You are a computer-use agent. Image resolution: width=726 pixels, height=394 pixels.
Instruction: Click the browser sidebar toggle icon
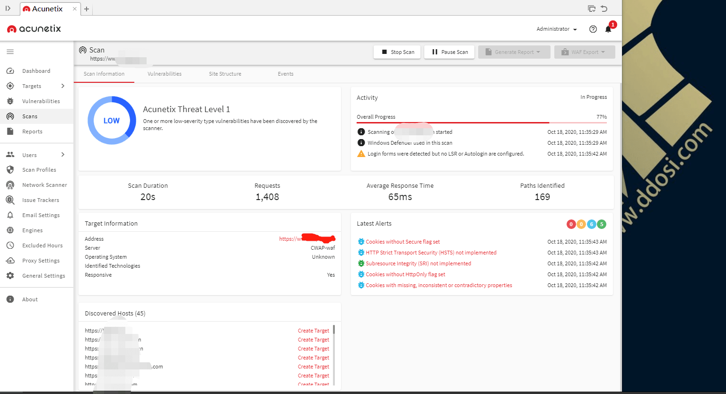8,9
